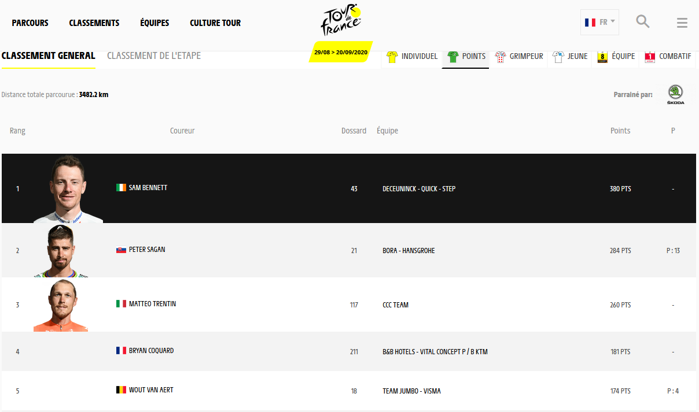The width and height of the screenshot is (699, 412).
Task: Switch to Classement de l'étape tab
Action: point(154,56)
